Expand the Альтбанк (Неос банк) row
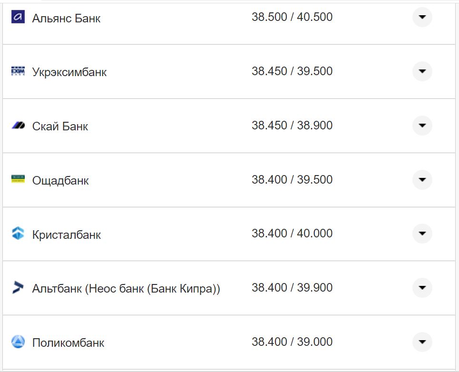 [422, 288]
